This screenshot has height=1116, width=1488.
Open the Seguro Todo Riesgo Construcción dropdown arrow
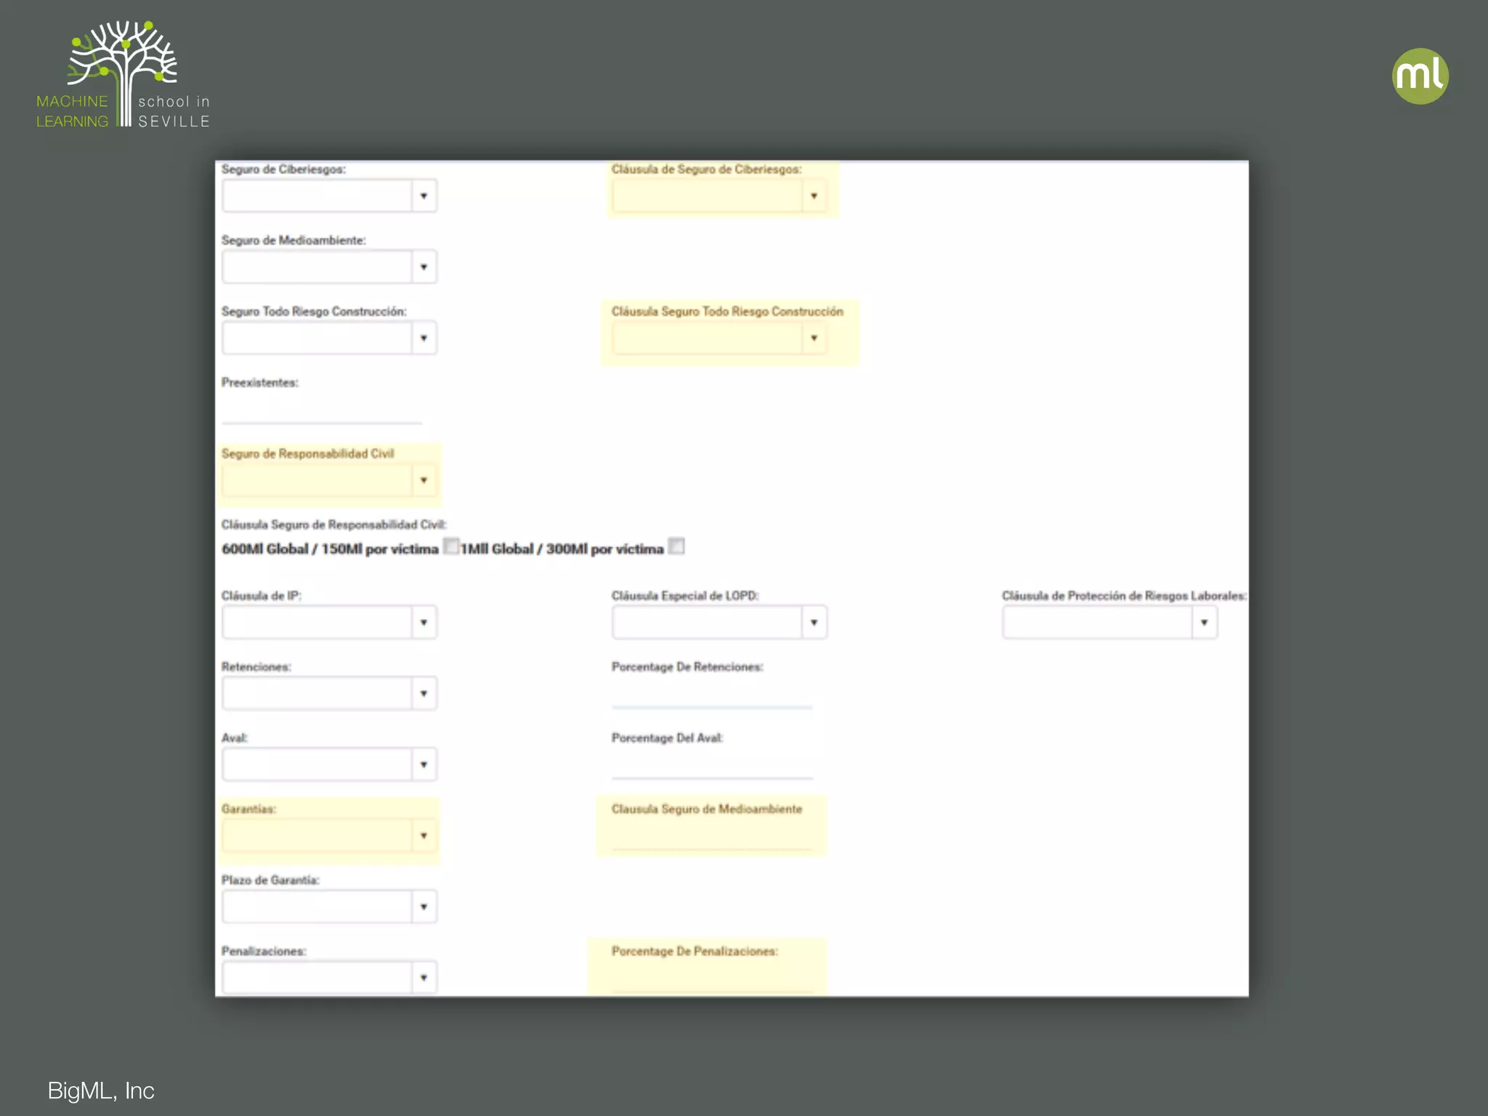[424, 339]
